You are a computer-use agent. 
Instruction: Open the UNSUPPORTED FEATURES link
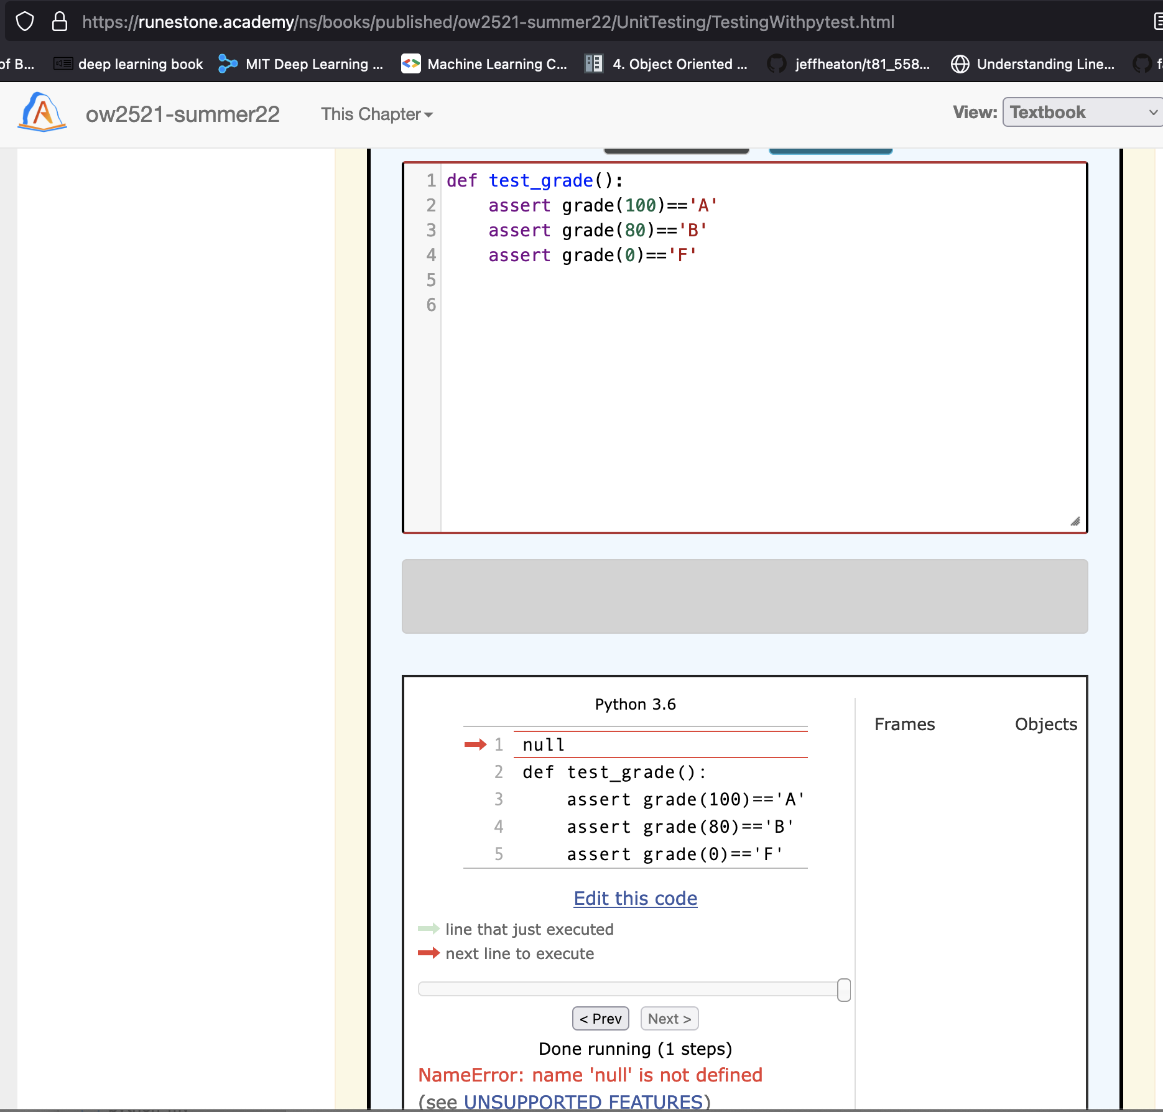tap(583, 1101)
